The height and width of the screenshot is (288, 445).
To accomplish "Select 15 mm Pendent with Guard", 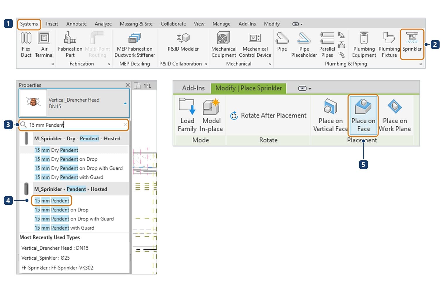I will pos(64,228).
